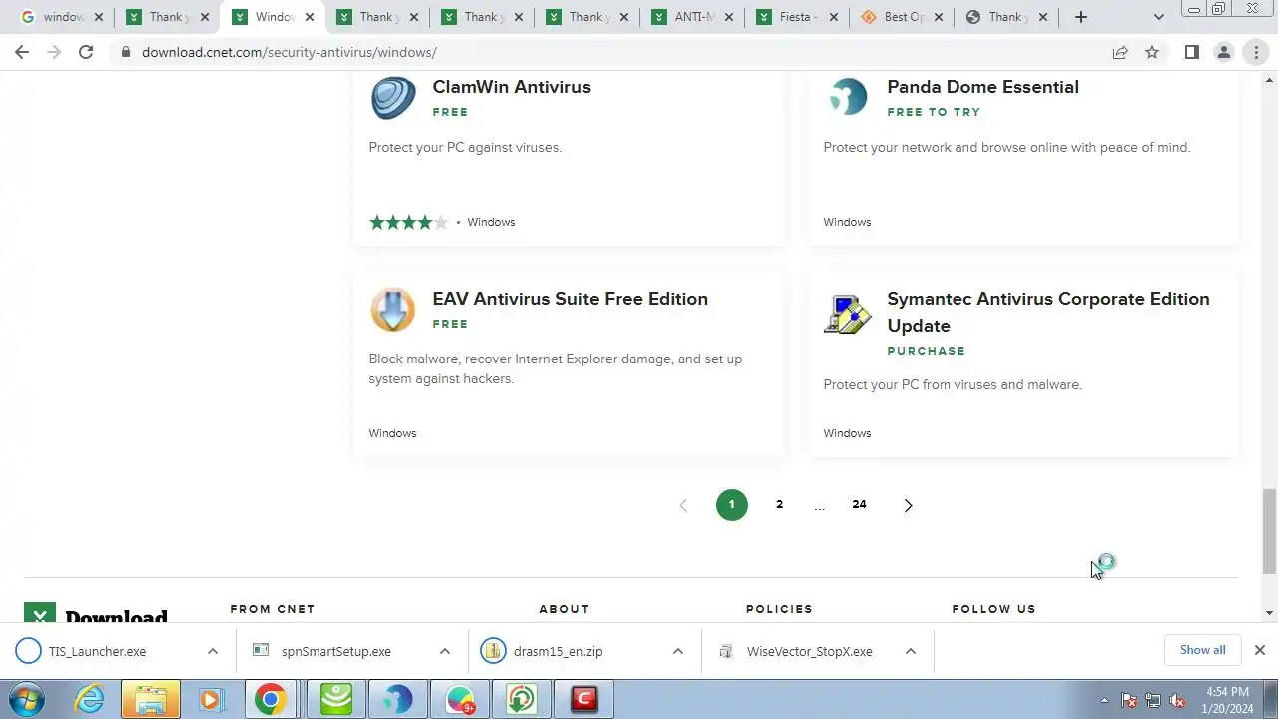Open the Chrome profile avatar icon
Image resolution: width=1278 pixels, height=719 pixels.
1223,52
